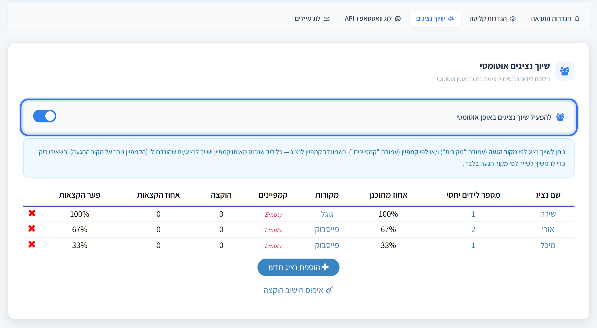Edit relative leads number 2 for אורי
Screen dimensions: 597x328
473,229
